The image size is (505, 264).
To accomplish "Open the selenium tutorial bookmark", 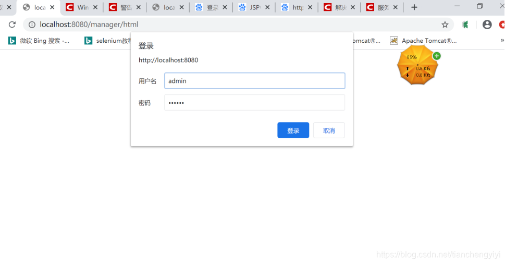I will tap(108, 41).
